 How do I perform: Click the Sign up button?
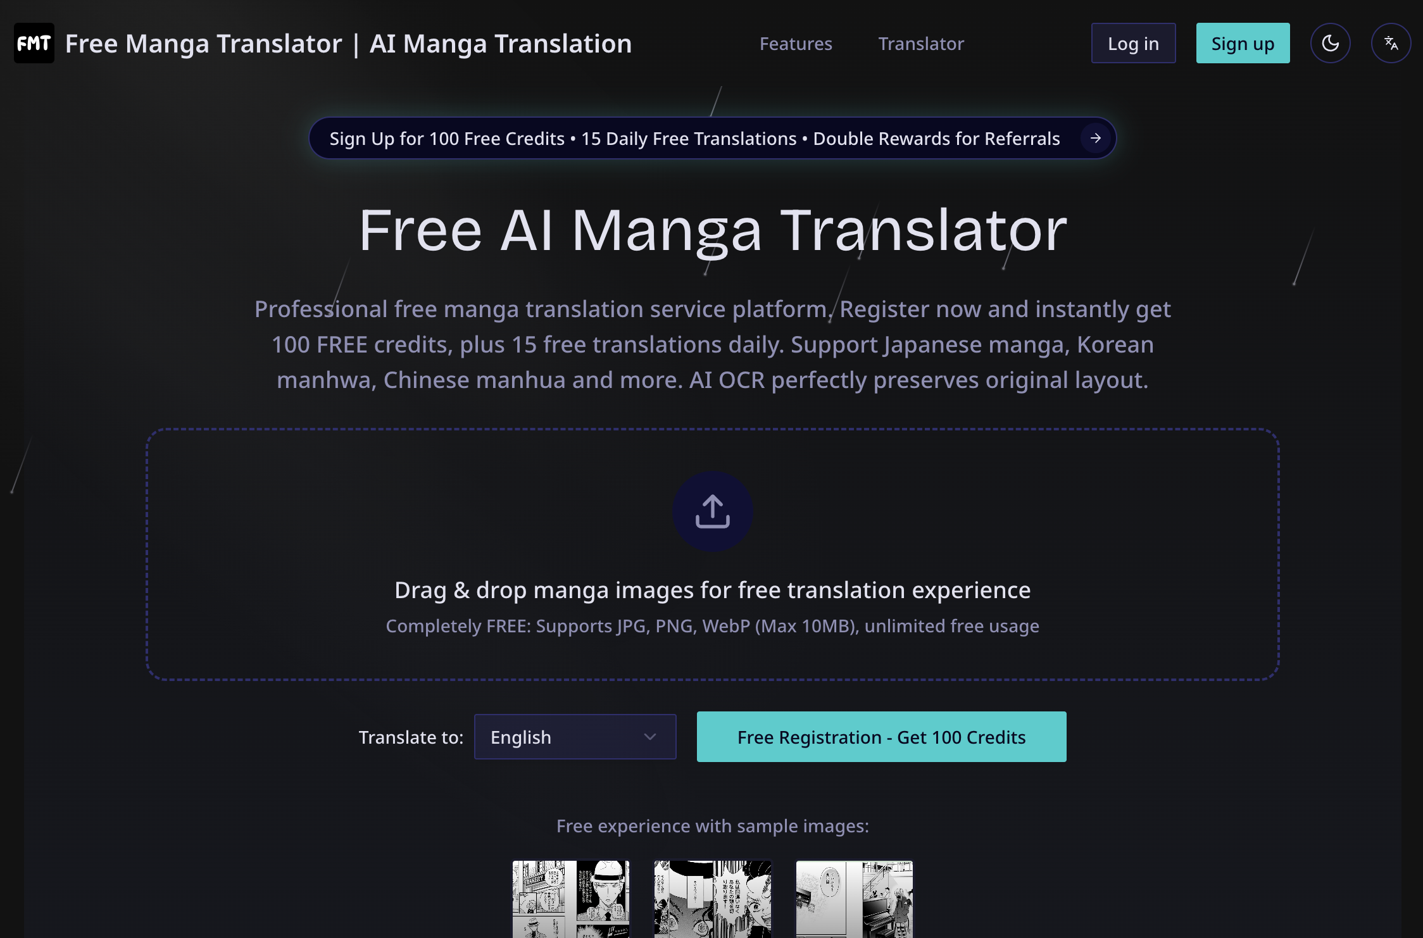coord(1242,43)
